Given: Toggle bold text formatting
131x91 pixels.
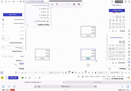Looking at the screenshot, I should coord(95,73).
